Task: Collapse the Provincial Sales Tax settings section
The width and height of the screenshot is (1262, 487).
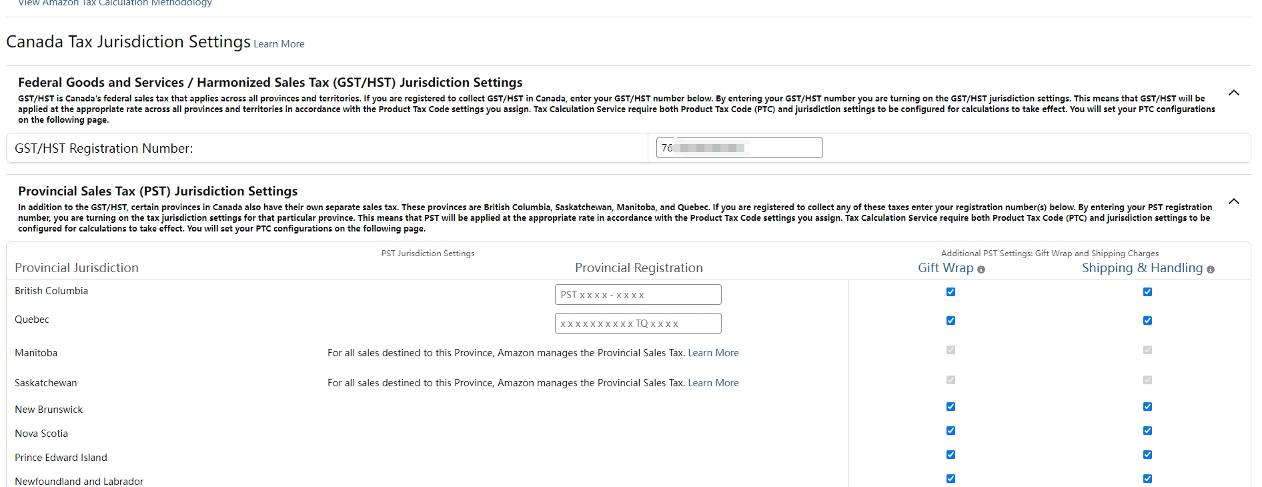Action: (x=1234, y=201)
